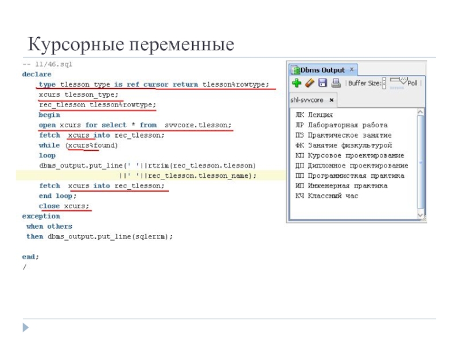The height and width of the screenshot is (344, 459).
Task: Click the 'while (xcurs%found)' code line
Action: coord(78,146)
